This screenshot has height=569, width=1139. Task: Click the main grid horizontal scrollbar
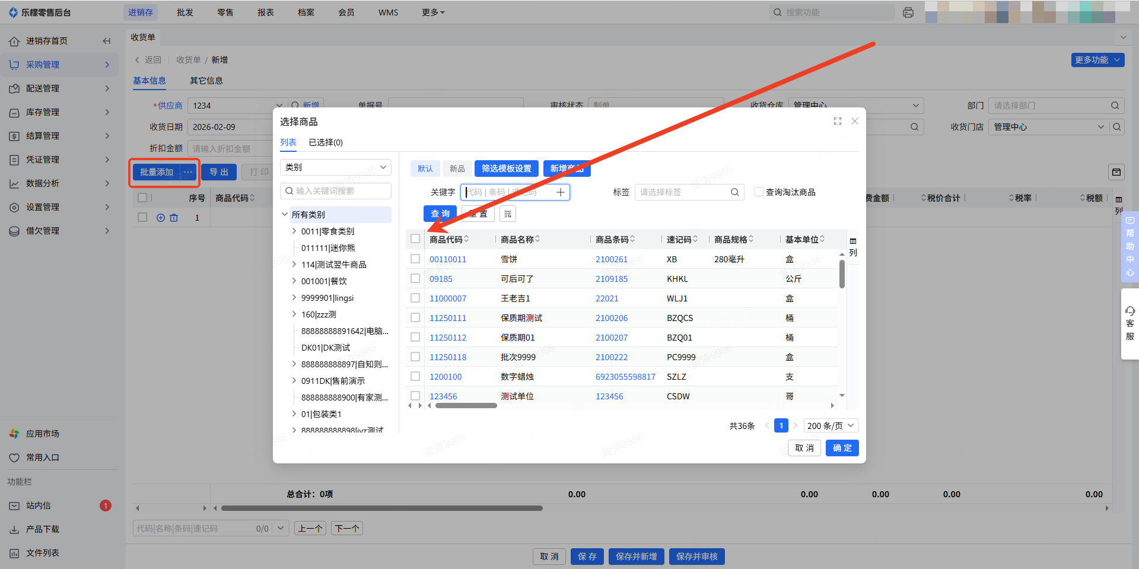point(382,508)
